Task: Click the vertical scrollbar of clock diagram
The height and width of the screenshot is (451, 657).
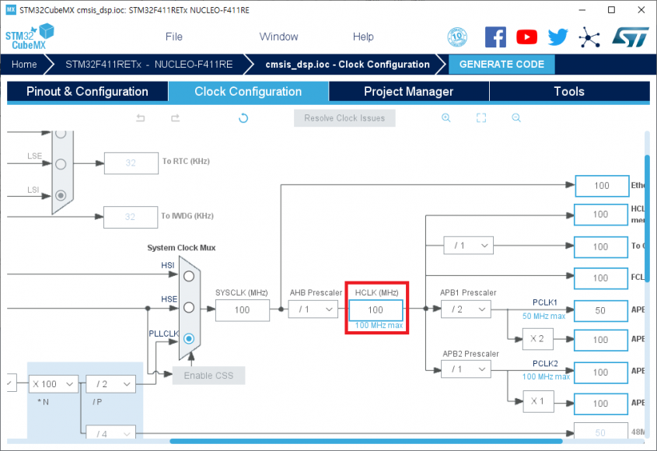Action: click(x=647, y=218)
